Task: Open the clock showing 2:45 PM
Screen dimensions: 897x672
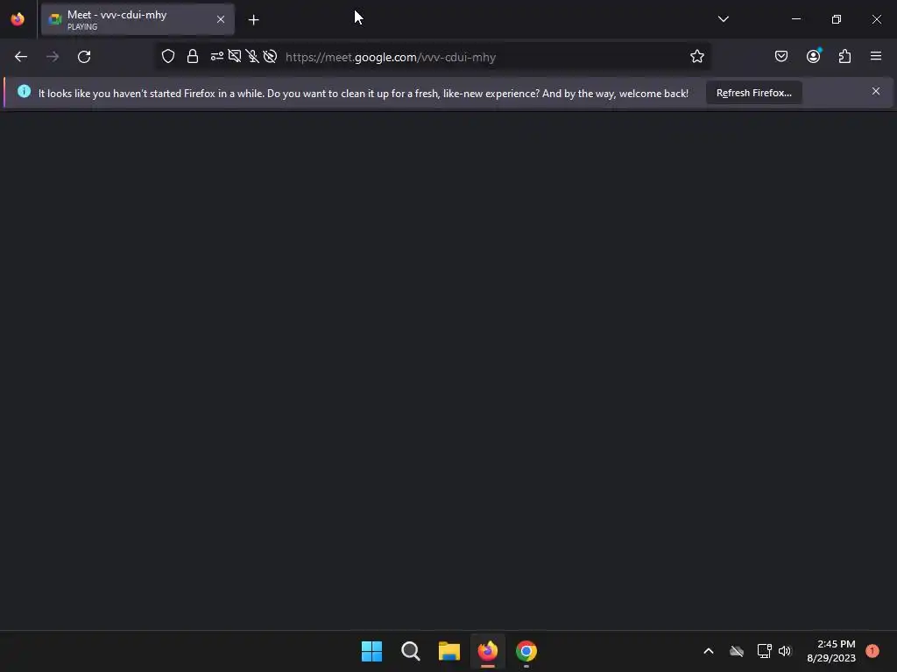Action: click(x=831, y=651)
